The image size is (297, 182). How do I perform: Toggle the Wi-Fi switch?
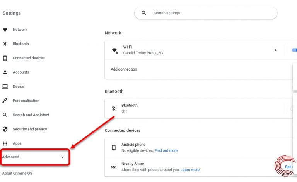(294, 50)
